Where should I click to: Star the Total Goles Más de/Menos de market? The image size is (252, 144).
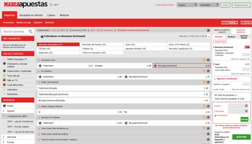[208, 128]
